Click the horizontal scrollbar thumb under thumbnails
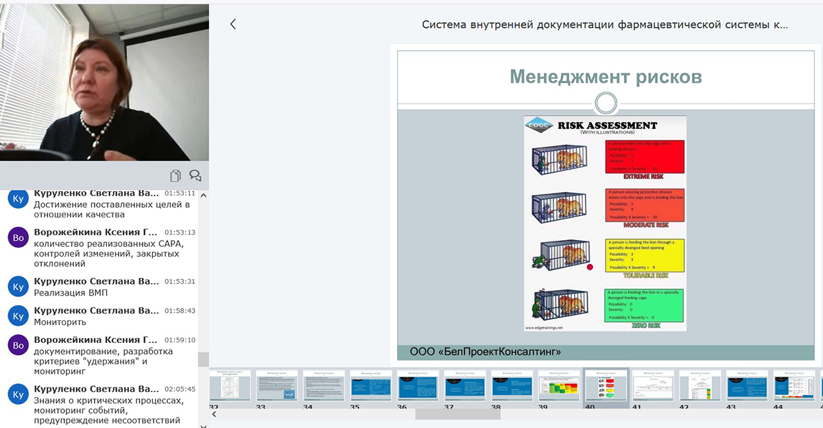This screenshot has height=428, width=823. pyautogui.click(x=457, y=414)
